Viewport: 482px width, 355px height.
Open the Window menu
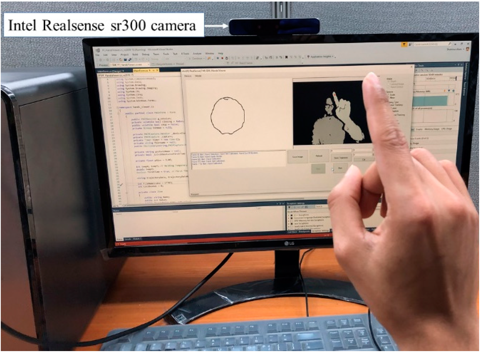tap(210, 53)
